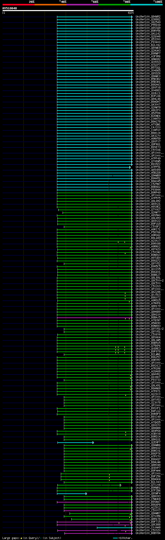The image size is (165, 540).
Task: Select the UniRef100_B2KNE6 label
Action: (148, 116)
